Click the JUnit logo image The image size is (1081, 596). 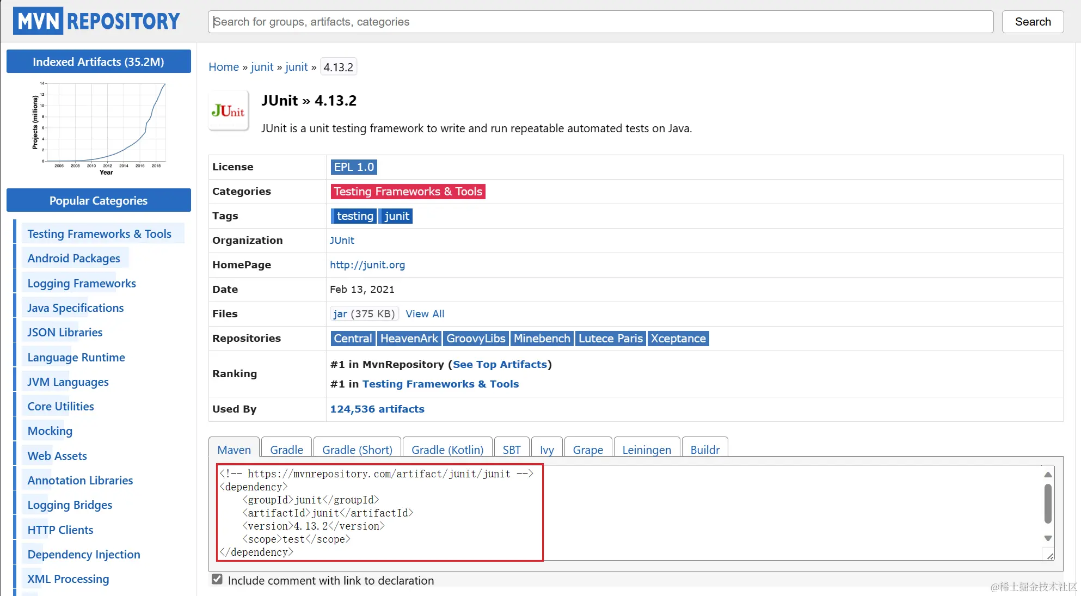pos(228,111)
